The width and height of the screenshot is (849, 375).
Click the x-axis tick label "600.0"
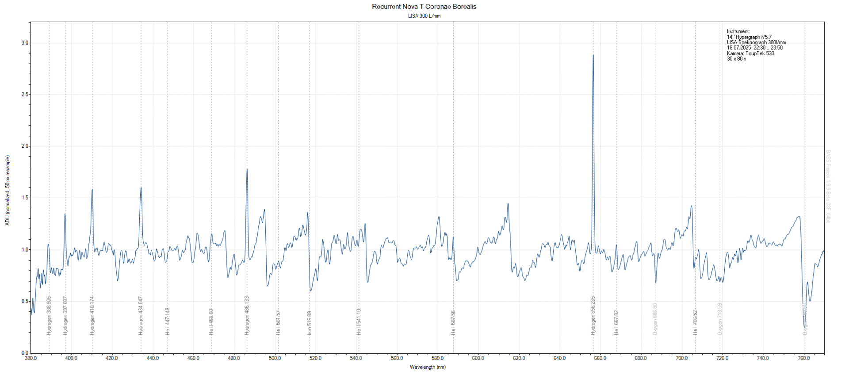click(x=478, y=358)
